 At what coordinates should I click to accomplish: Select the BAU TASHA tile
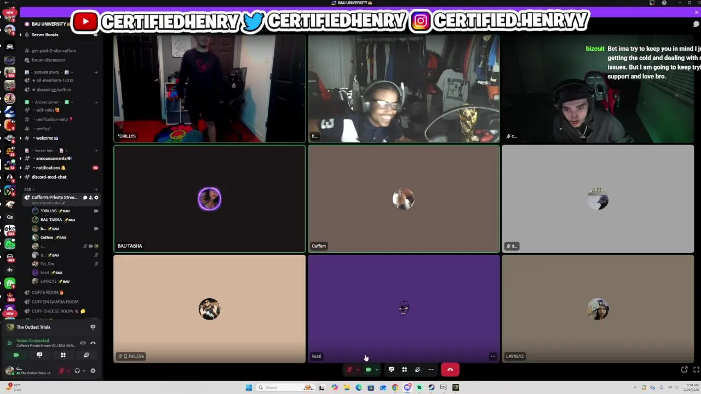209,199
